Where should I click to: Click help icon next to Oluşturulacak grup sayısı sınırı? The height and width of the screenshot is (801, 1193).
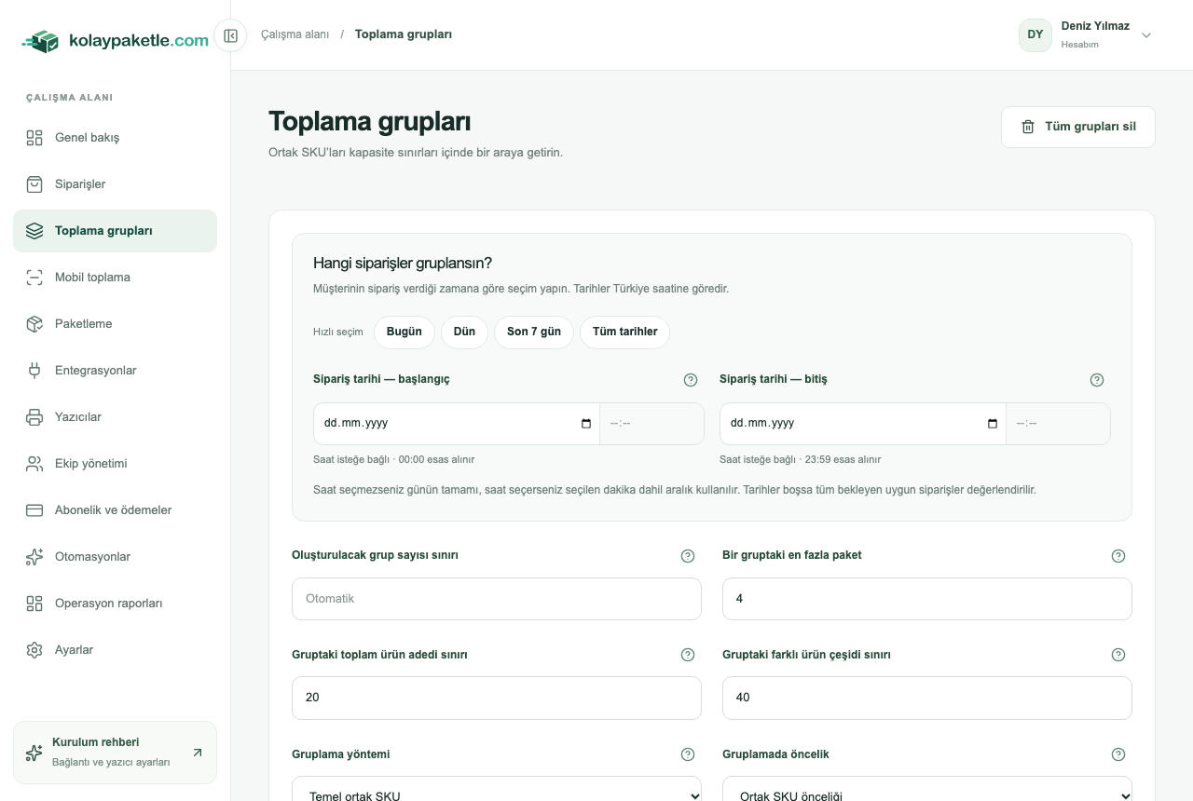coord(688,556)
